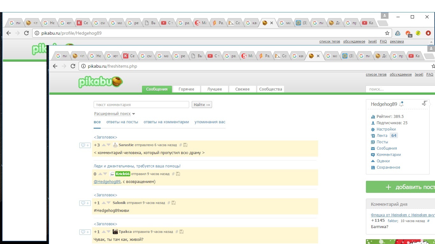Click the notification bell next to Hedgehog89
The width and height of the screenshot is (435, 244).
tap(401, 104)
